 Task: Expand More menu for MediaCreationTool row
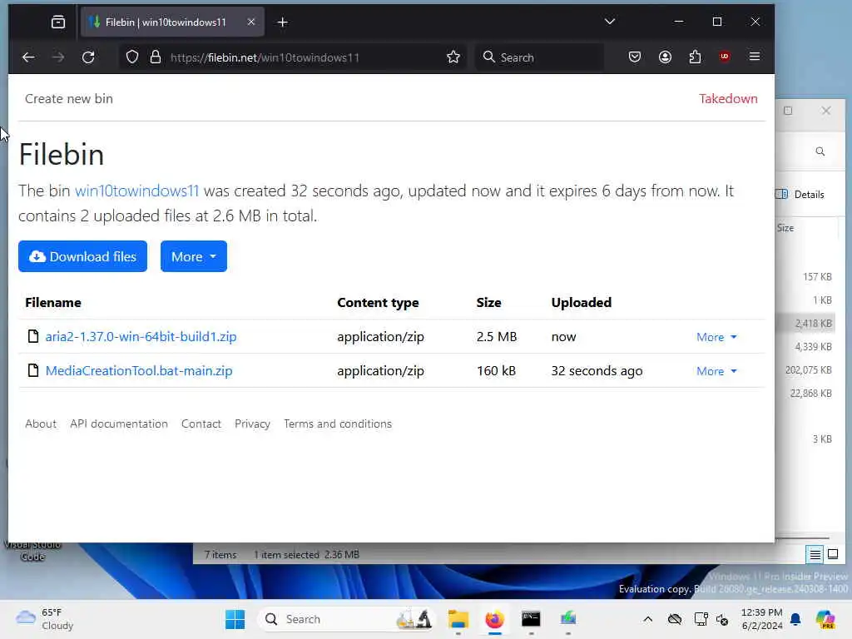[716, 372]
